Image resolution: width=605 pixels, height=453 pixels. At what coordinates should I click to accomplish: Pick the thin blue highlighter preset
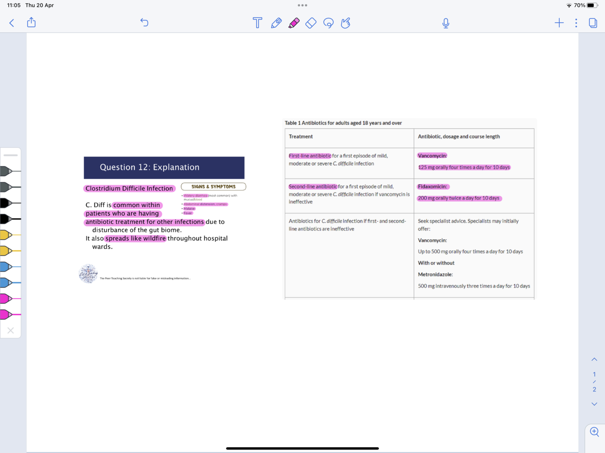click(10, 266)
